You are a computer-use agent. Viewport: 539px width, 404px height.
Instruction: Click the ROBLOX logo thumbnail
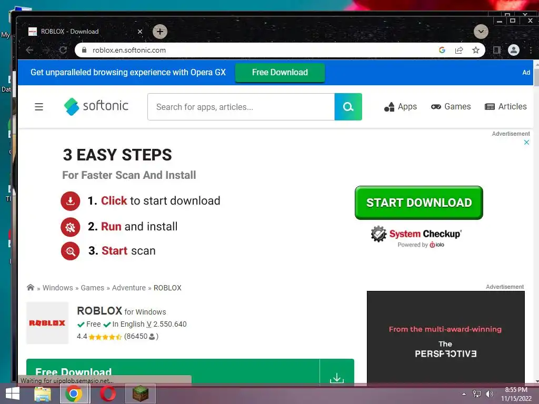tap(47, 323)
